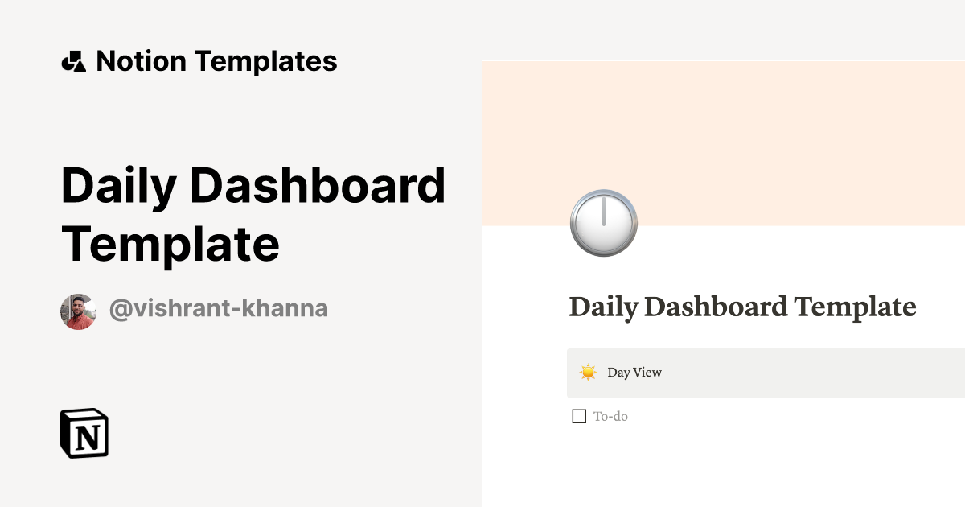Expand the Daily Dashboard Template page section

pyautogui.click(x=742, y=307)
